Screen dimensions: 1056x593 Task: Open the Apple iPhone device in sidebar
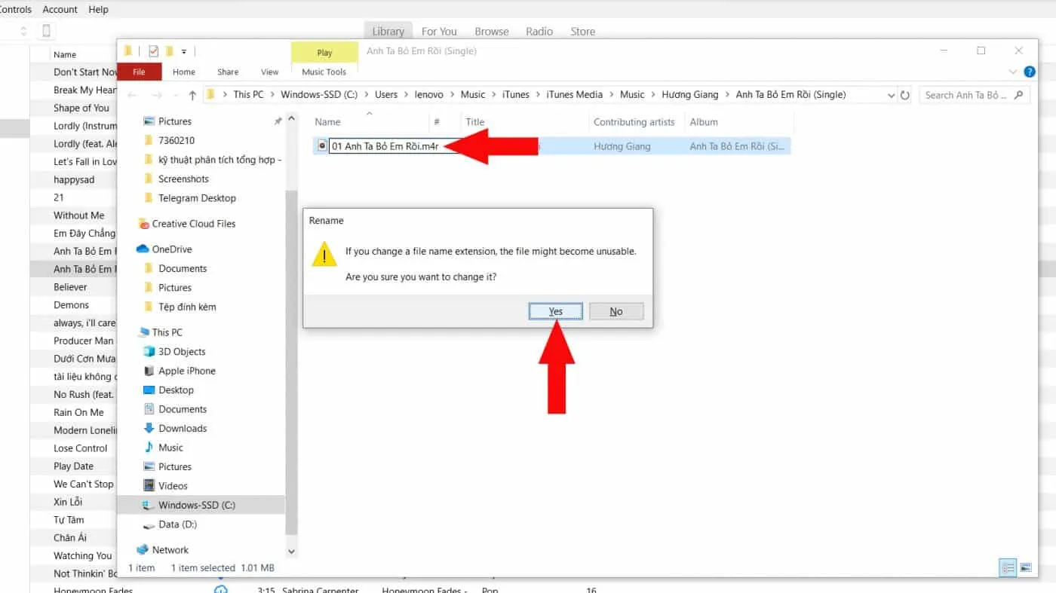(187, 371)
